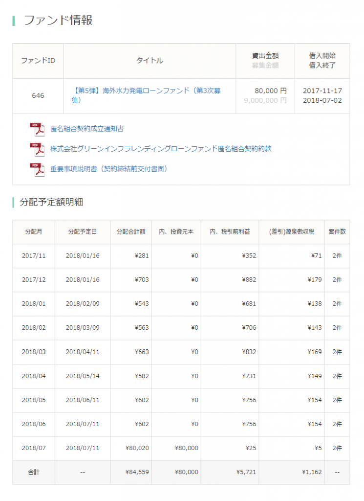The image size is (364, 501).
Task: Click the ファンド情報 section heading
Action: tap(58, 20)
